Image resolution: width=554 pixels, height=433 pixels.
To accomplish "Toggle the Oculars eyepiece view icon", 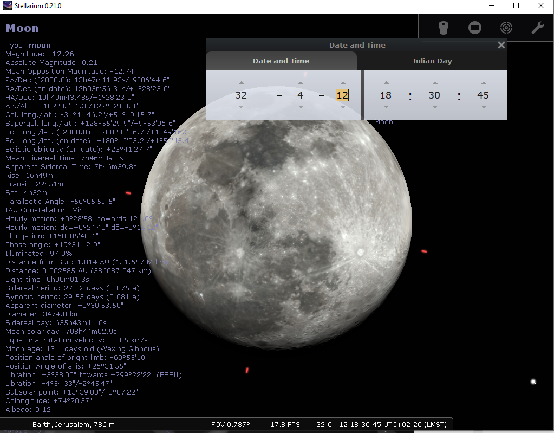I will point(444,28).
